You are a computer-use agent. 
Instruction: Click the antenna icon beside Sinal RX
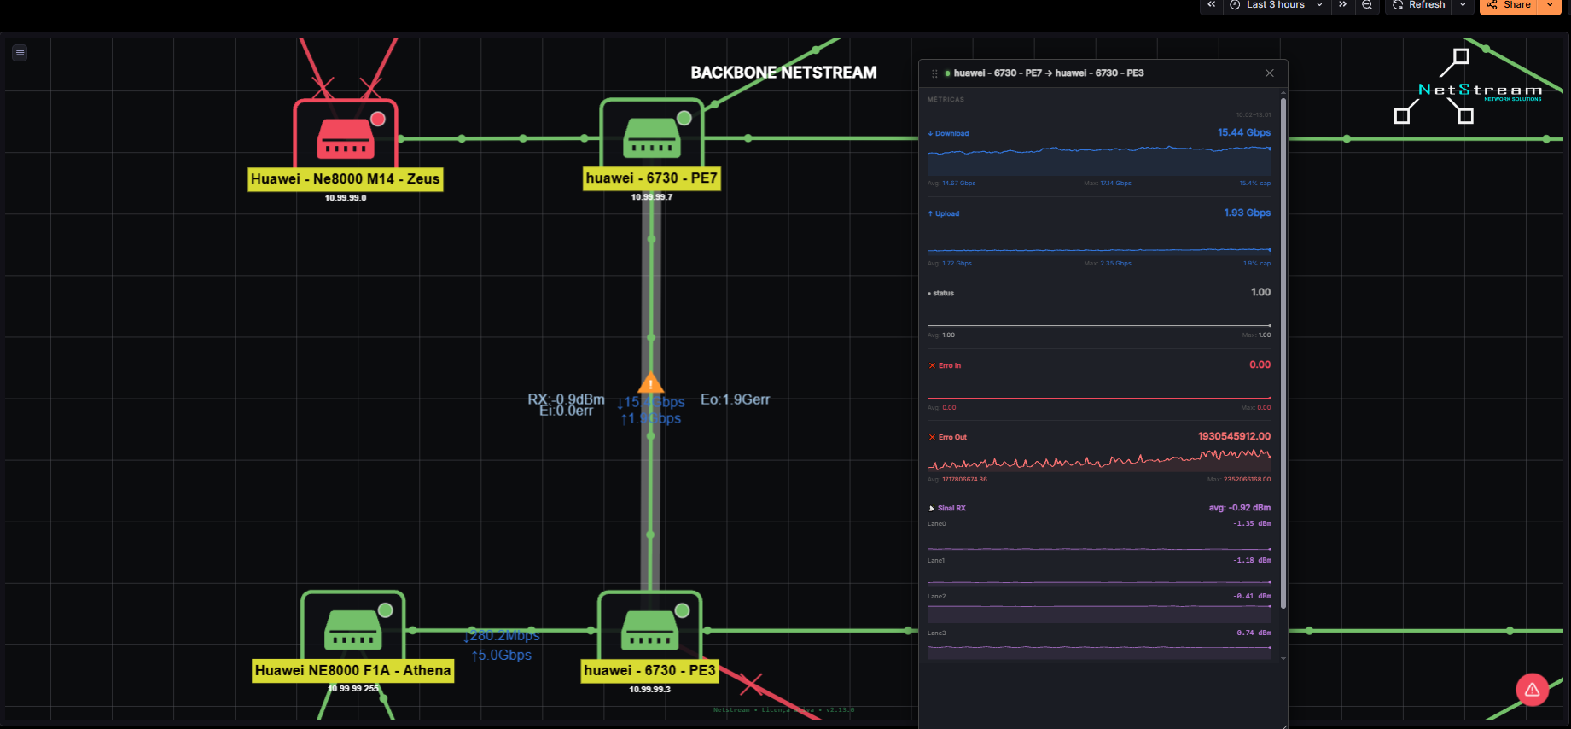click(932, 509)
